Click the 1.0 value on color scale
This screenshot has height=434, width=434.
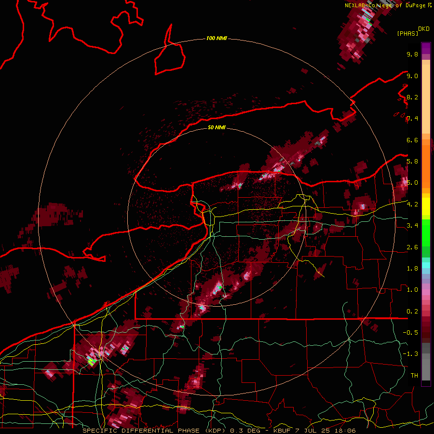(412, 290)
